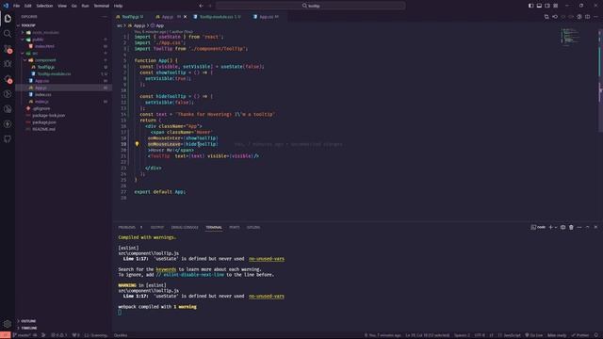
Task: Open the Selection menu
Action: pyautogui.click(x=44, y=6)
